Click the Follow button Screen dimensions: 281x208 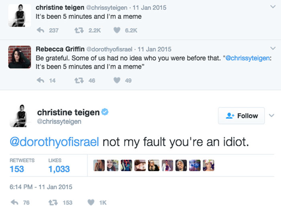[x=241, y=116]
